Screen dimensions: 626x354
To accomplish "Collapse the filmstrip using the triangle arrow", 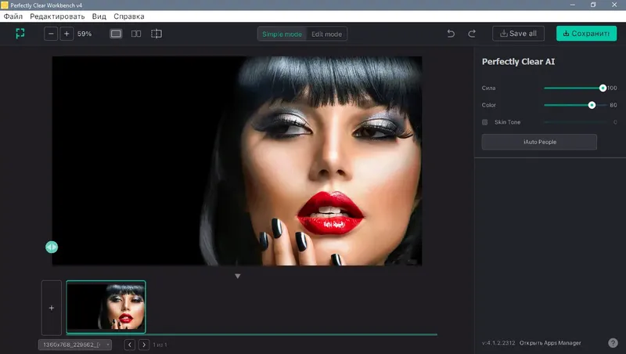I will (238, 276).
